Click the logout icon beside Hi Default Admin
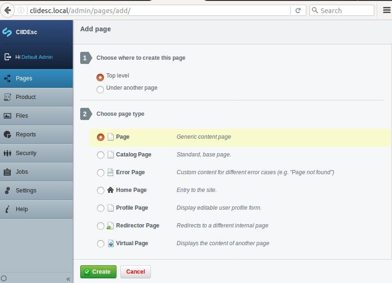392x283 pixels. pyautogui.click(x=7, y=57)
